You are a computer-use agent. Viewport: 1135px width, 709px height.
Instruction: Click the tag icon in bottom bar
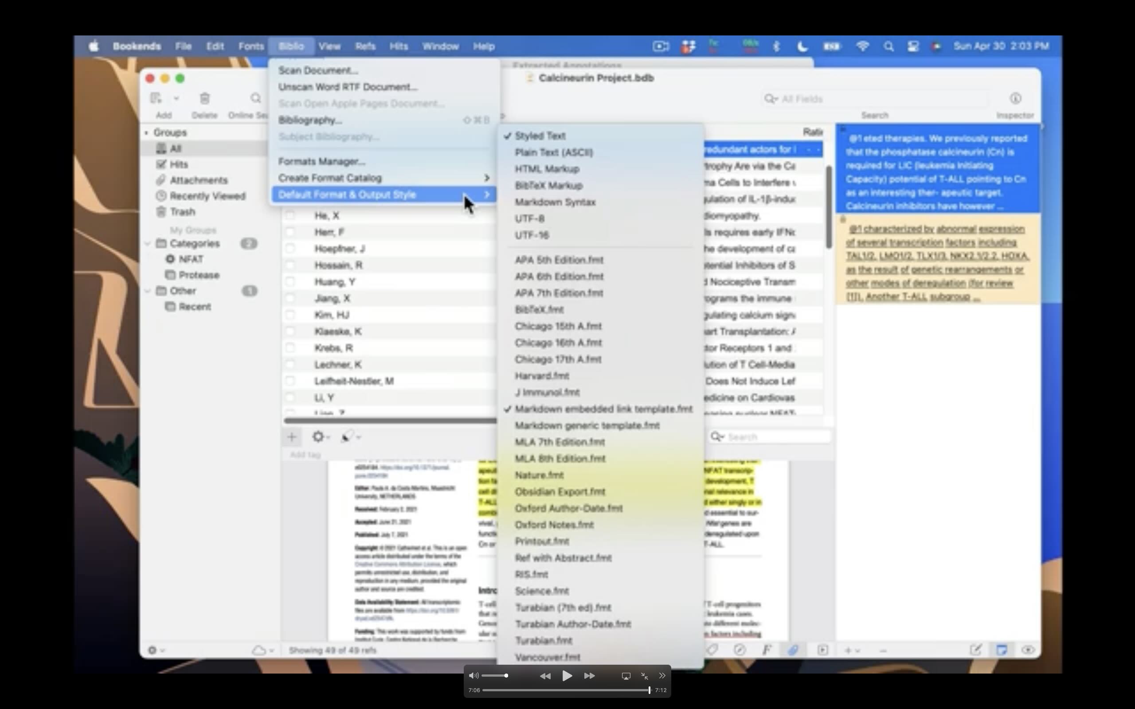click(x=712, y=650)
